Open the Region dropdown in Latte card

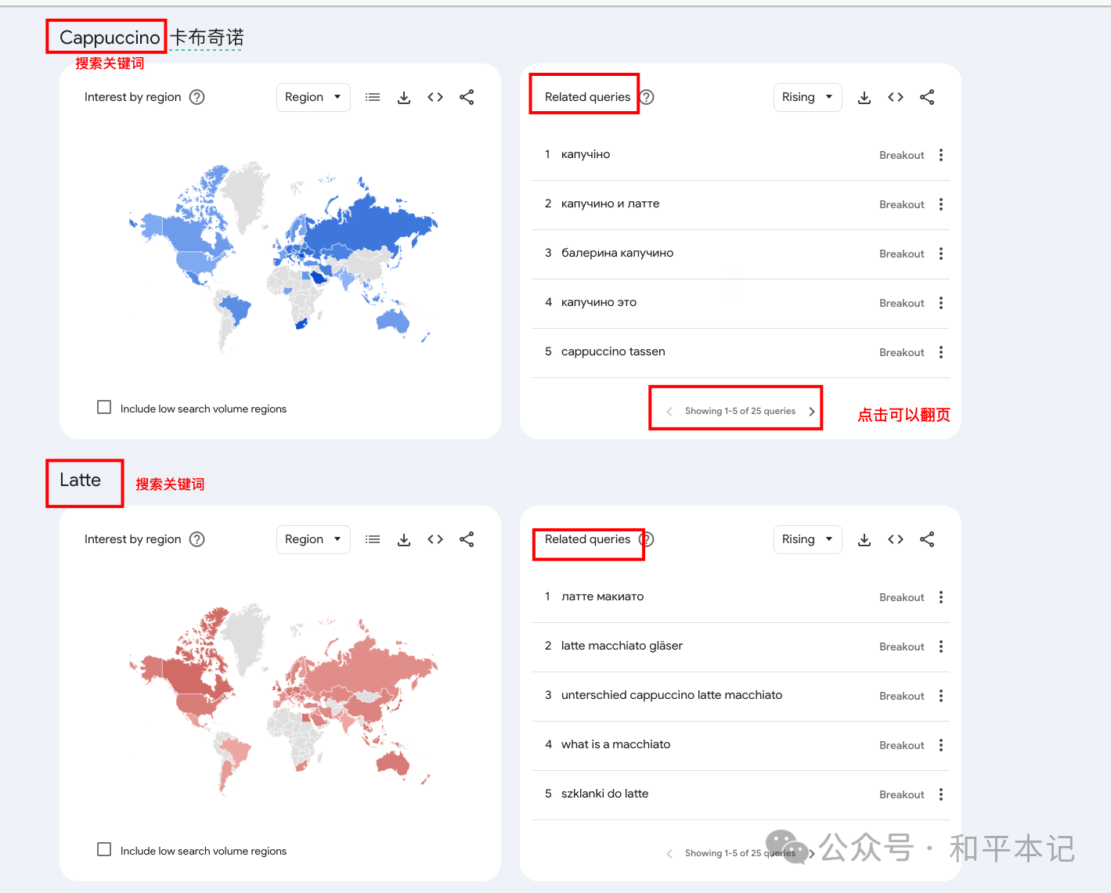(x=313, y=539)
